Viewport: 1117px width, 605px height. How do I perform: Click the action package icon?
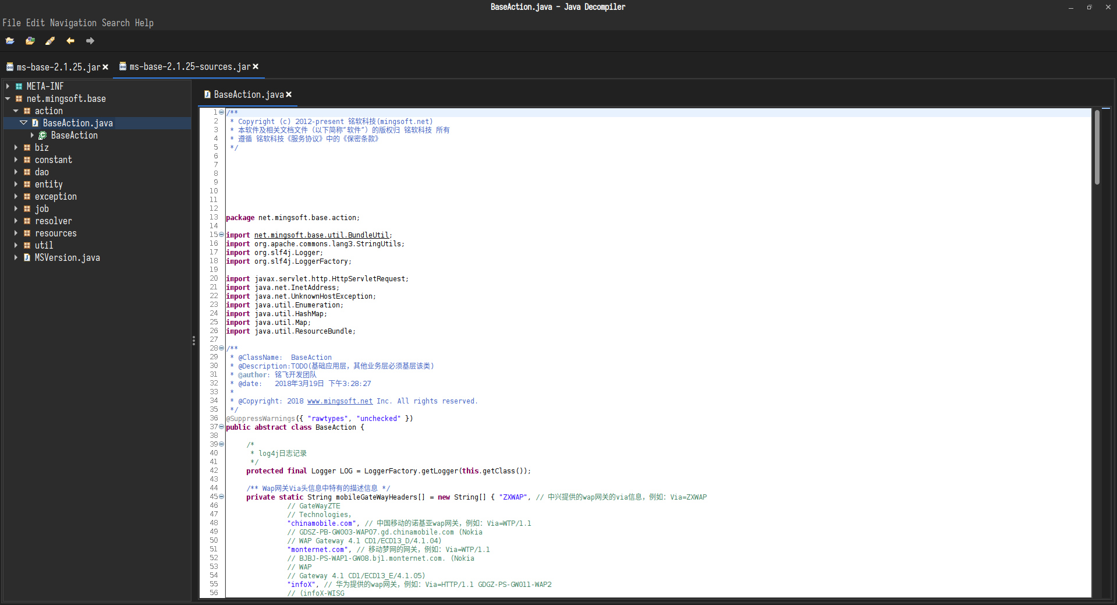(x=27, y=111)
